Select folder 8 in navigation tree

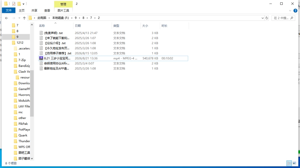point(17,31)
